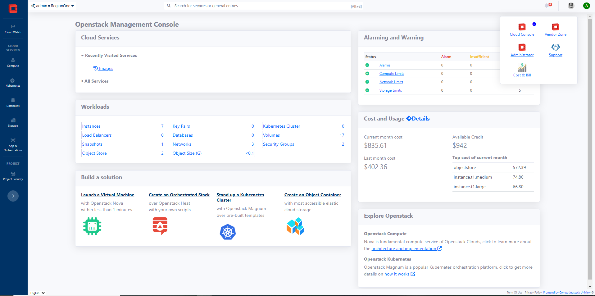Expand the sidebar with the arrow button
The height and width of the screenshot is (296, 595).
point(13,196)
